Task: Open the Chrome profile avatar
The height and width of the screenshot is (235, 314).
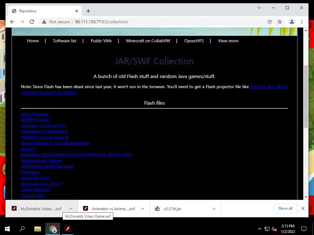Action: click(292, 22)
